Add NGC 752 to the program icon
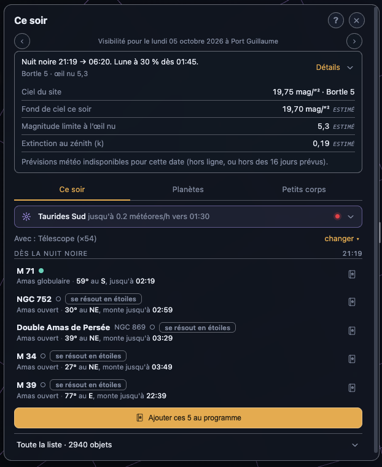 352,302
